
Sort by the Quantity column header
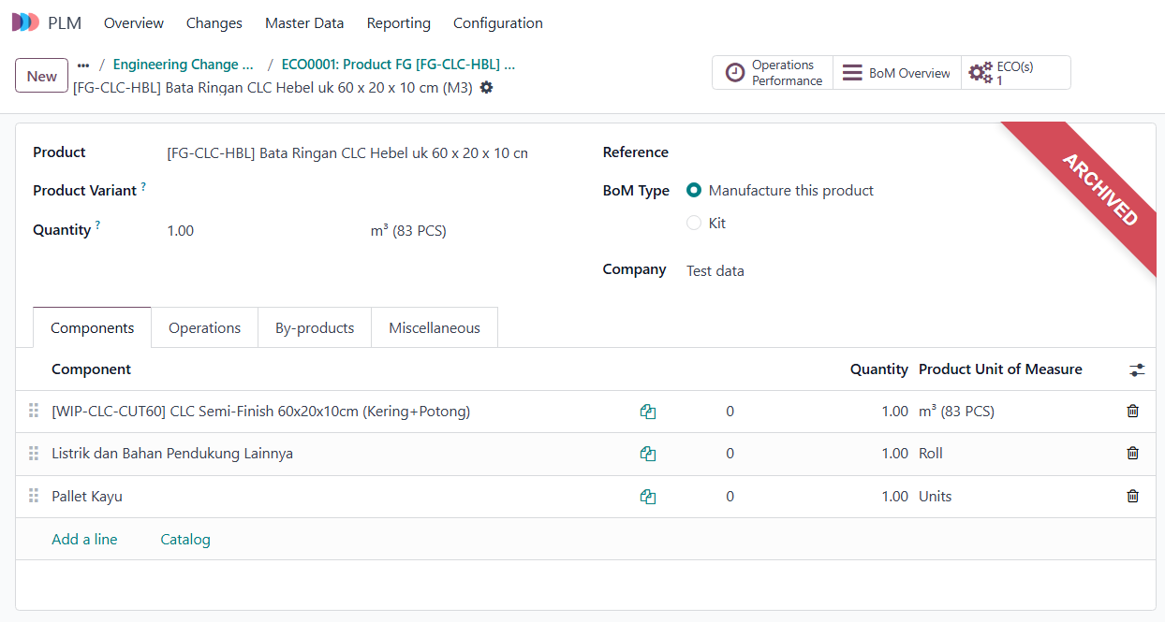click(x=879, y=369)
